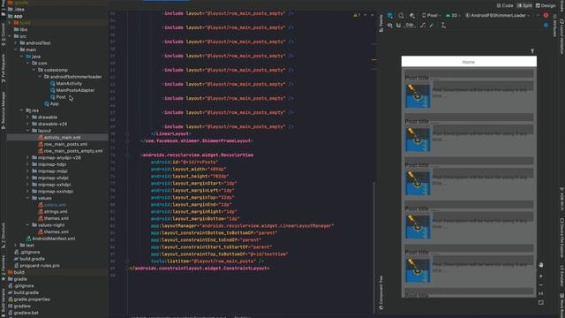
Task: Click the guidelines icon in design toolbar
Action: [x=443, y=26]
